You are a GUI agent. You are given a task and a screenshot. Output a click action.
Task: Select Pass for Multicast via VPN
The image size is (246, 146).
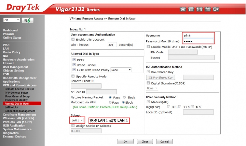(x=110, y=102)
